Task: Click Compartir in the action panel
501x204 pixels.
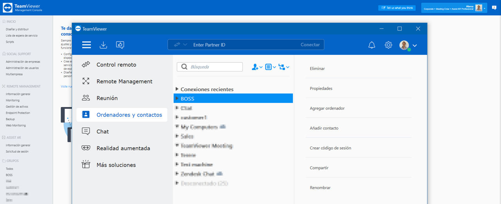Action: click(319, 168)
